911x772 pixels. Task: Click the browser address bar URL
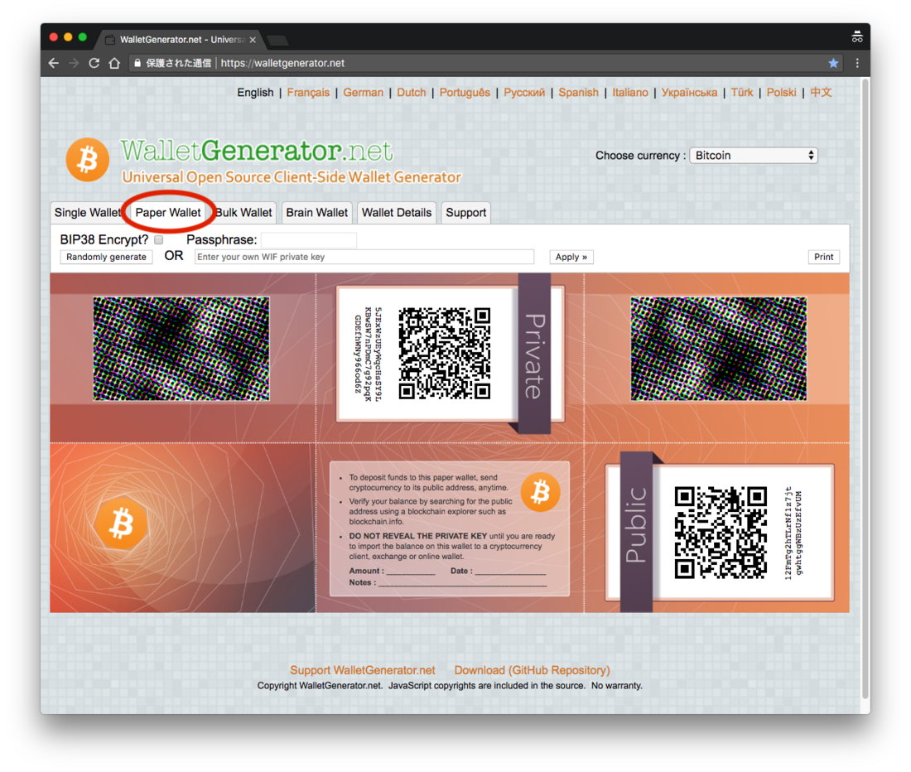pyautogui.click(x=282, y=63)
